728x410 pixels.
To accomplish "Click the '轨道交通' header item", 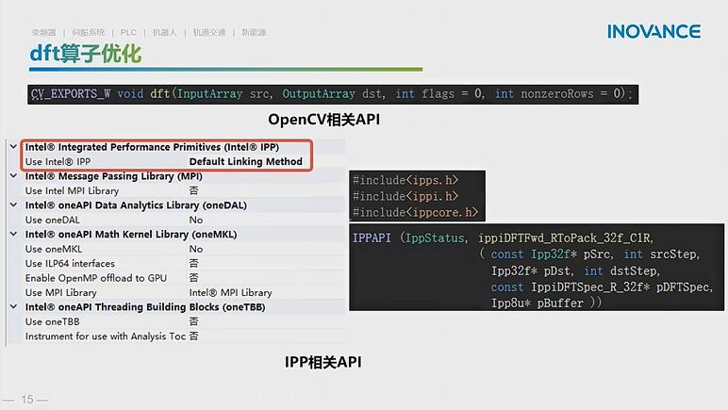I will [209, 32].
